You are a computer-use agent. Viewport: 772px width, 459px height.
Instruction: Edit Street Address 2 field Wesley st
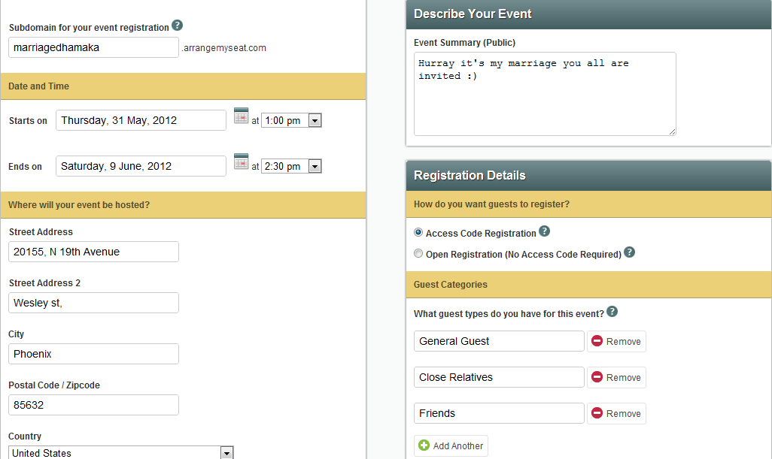(x=93, y=303)
